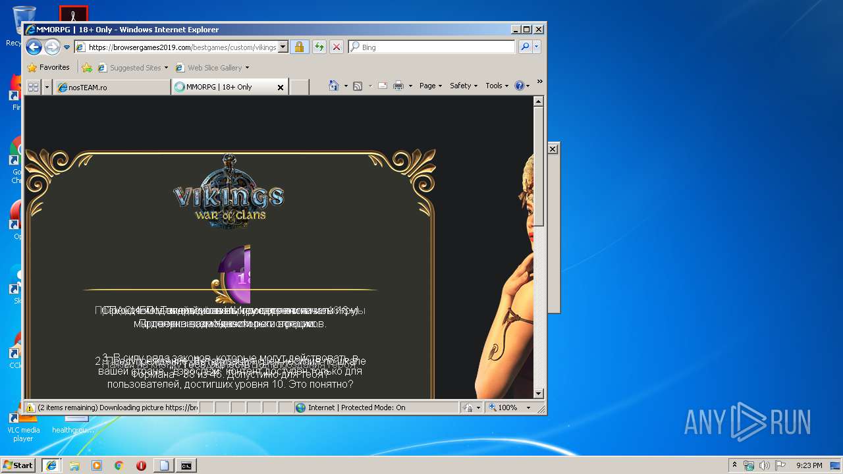Screen dimensions: 843x474
Task: Close the popup window behind Internet Explorer
Action: tap(553, 149)
